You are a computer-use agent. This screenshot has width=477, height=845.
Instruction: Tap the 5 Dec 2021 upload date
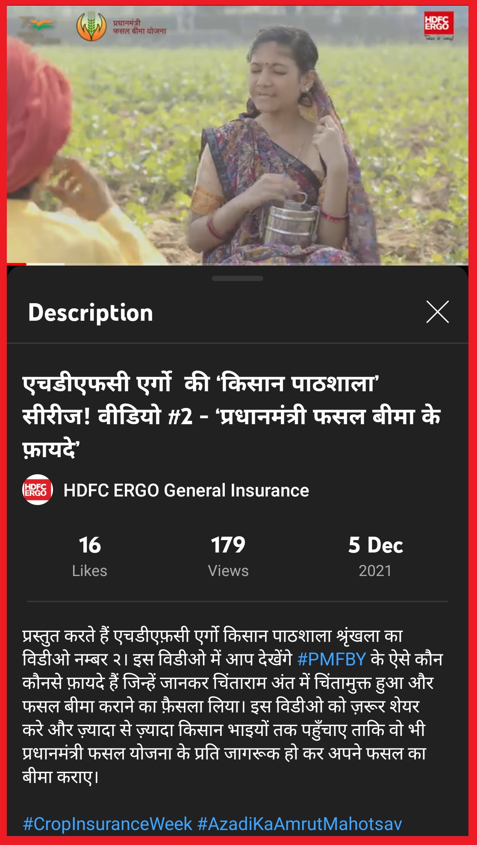tap(375, 556)
